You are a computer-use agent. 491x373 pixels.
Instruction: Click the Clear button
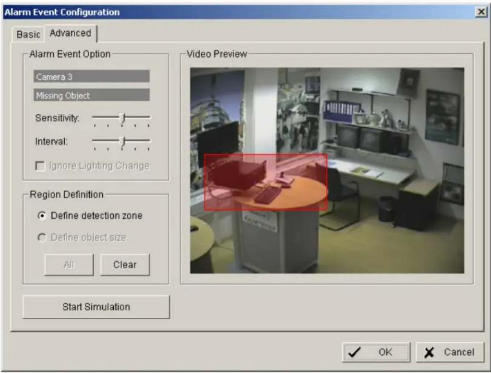point(125,265)
